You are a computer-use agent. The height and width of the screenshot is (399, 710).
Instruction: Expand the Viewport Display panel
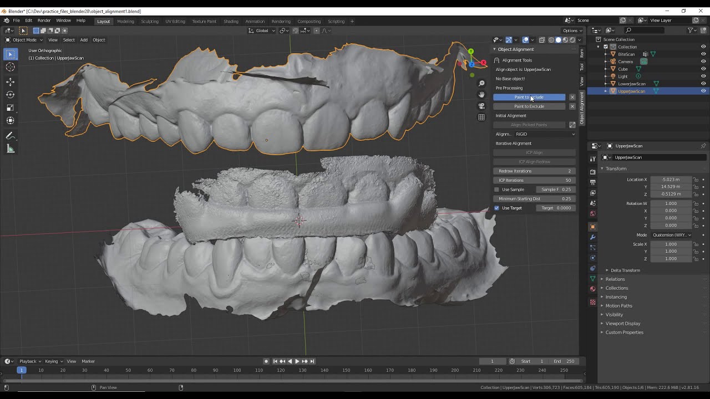point(622,324)
